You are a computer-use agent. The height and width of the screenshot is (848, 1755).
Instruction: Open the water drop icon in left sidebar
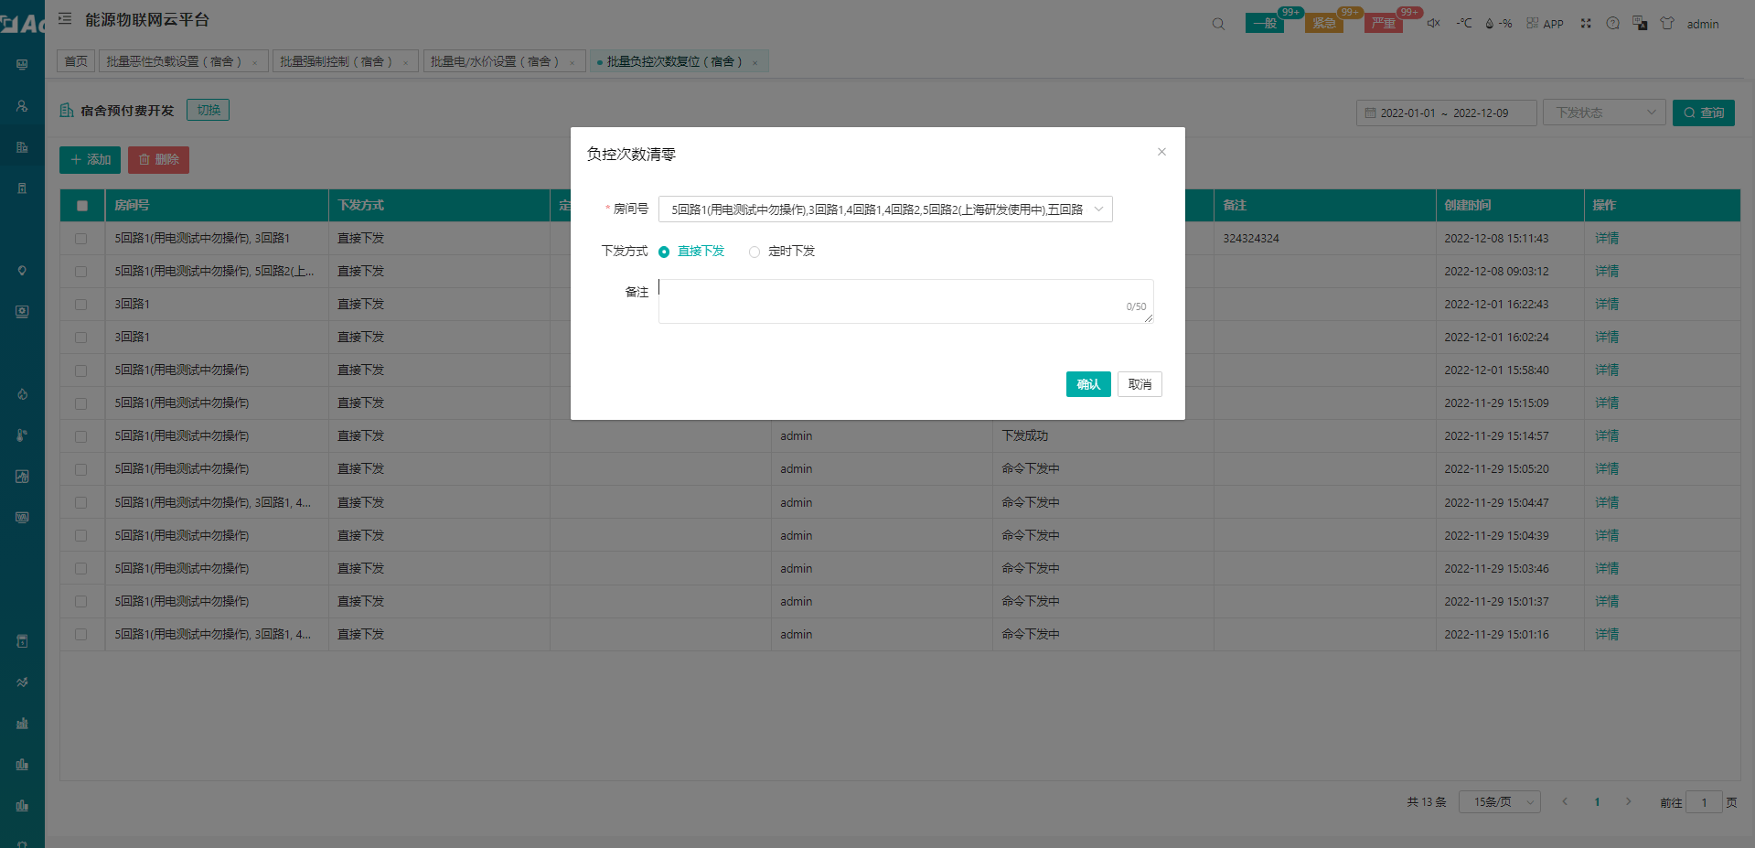22,394
